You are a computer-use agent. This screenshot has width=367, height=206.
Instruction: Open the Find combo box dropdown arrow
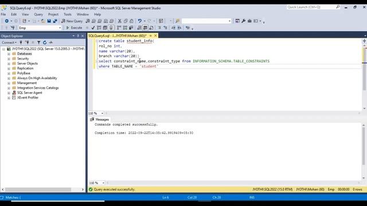[x=229, y=21]
